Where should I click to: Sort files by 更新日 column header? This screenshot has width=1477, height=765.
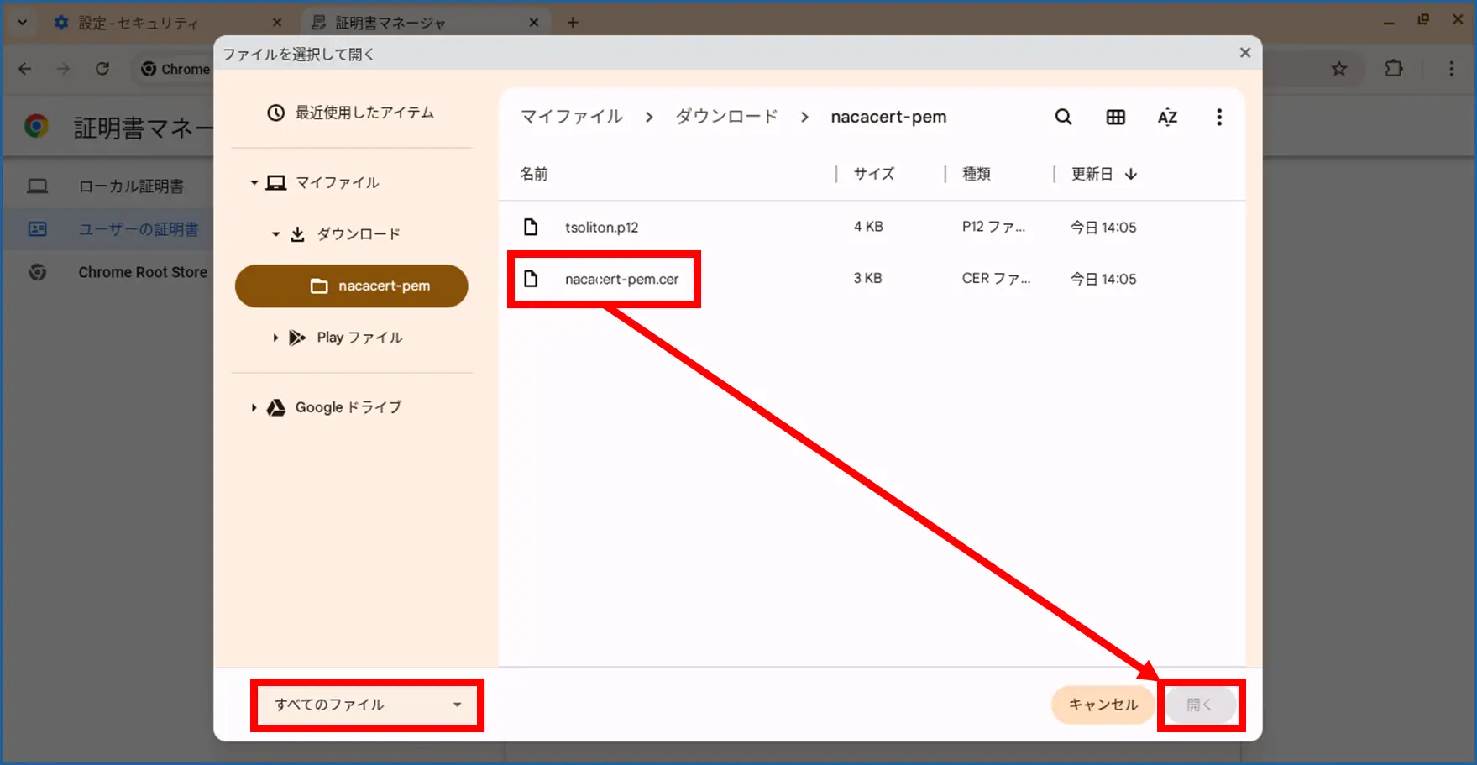pos(1092,174)
